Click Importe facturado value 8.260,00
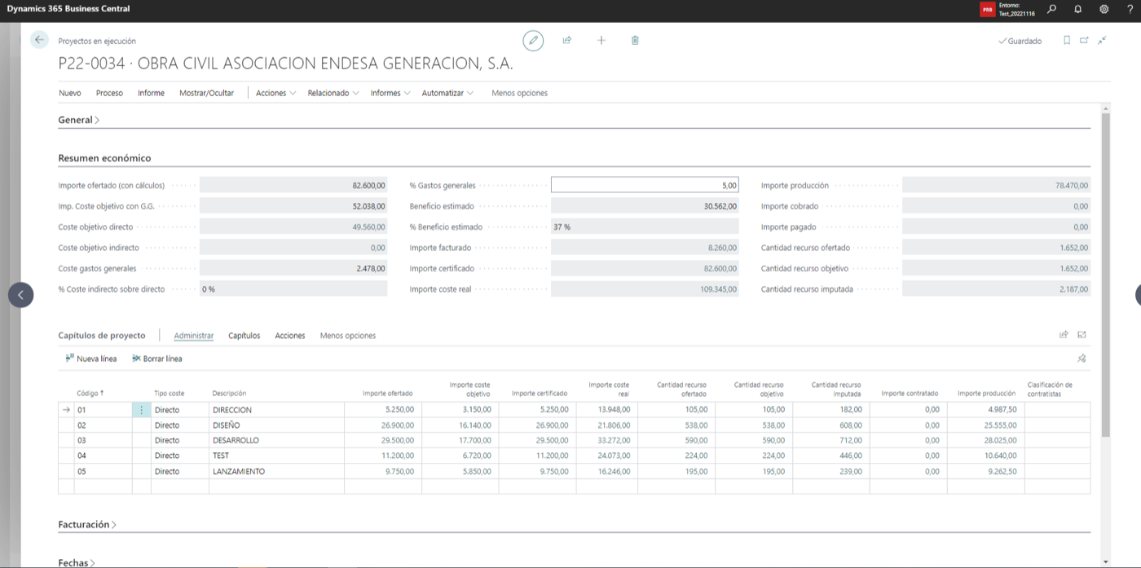 (x=645, y=248)
